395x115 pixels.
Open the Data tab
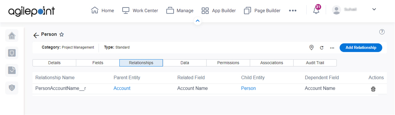click(185, 63)
